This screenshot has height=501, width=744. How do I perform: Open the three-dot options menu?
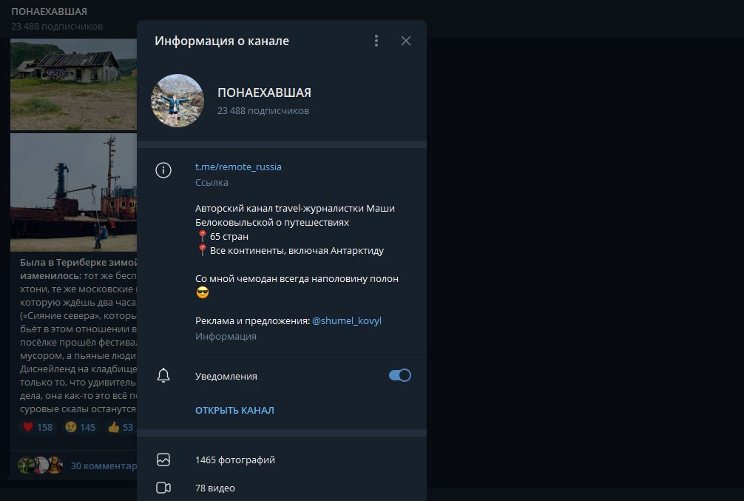(x=376, y=41)
